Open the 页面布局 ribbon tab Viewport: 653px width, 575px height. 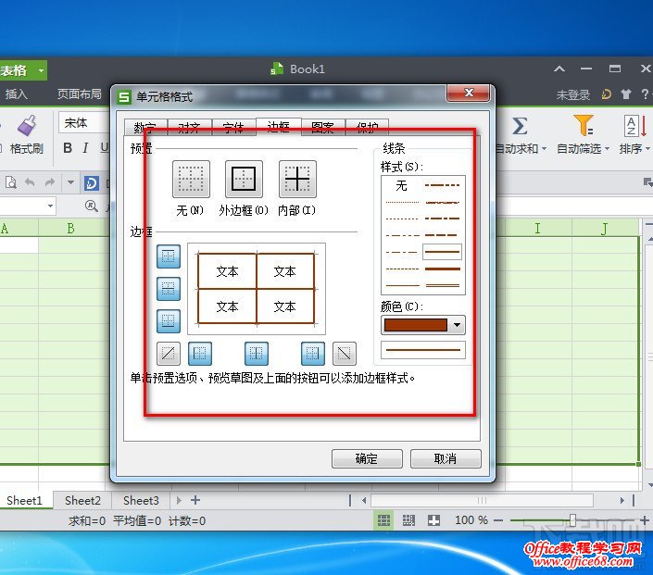79,94
